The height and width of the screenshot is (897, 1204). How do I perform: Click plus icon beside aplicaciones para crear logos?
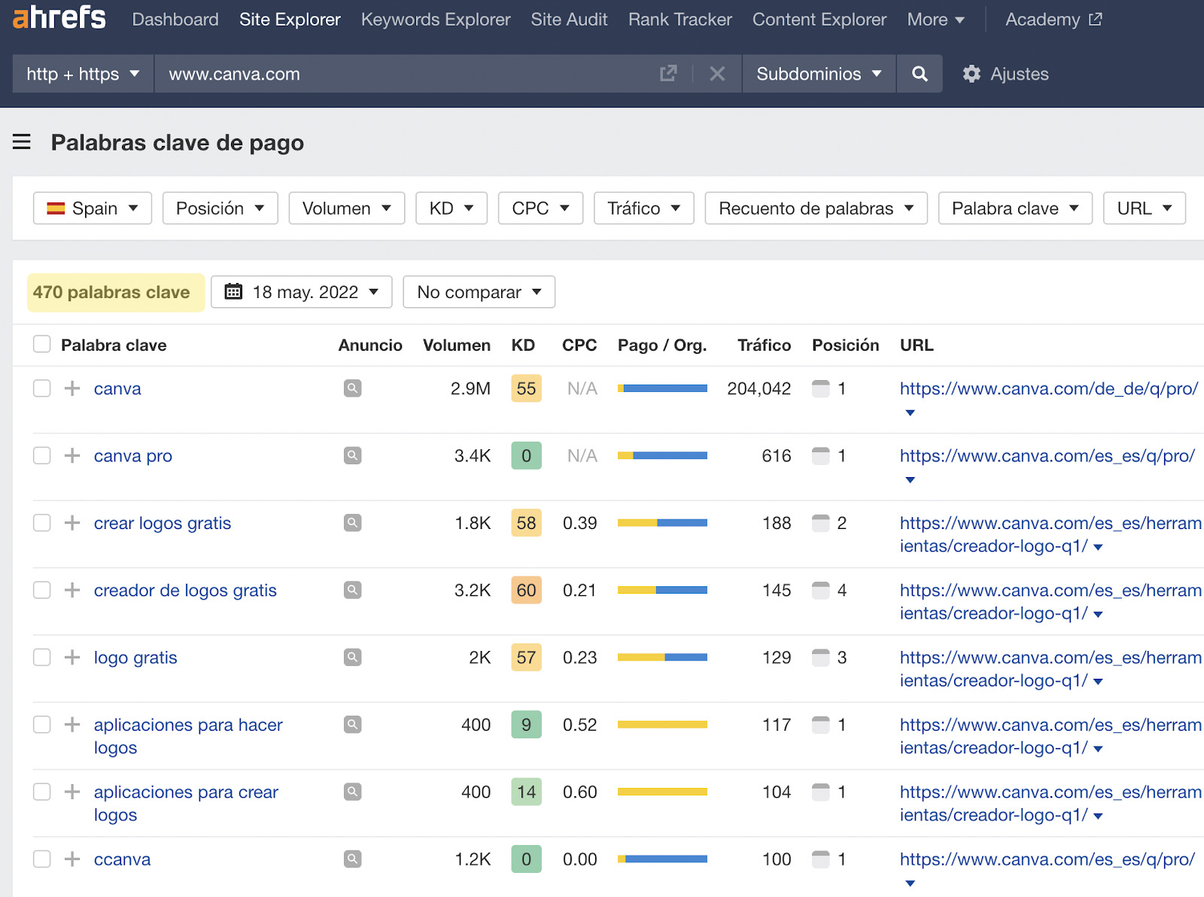(x=72, y=792)
